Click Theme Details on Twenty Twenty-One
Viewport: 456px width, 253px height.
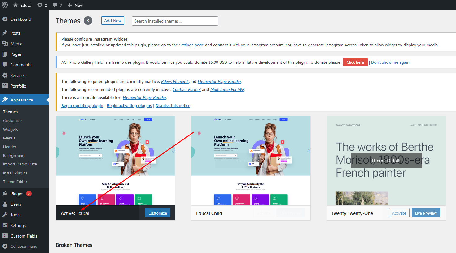(x=386, y=161)
